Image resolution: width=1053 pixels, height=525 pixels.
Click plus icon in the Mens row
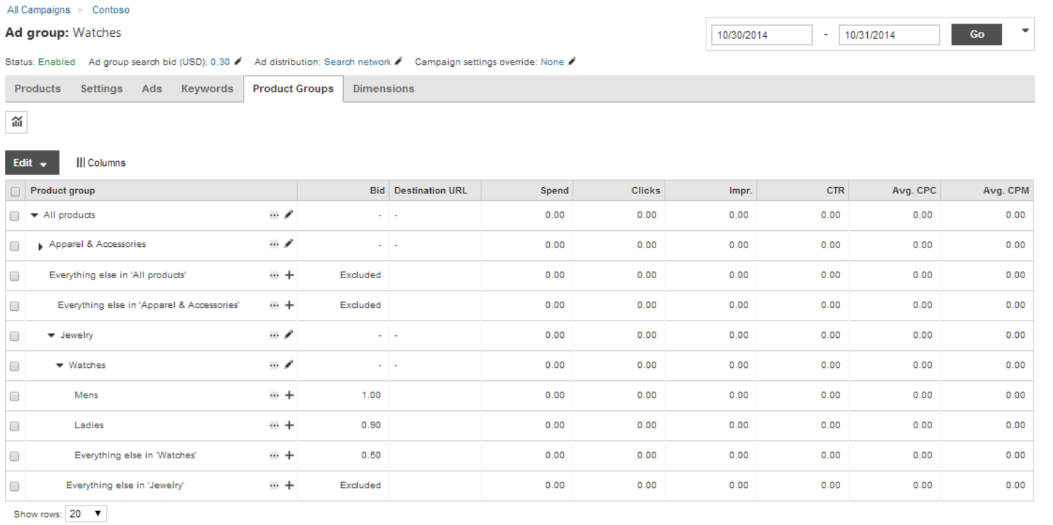click(290, 395)
